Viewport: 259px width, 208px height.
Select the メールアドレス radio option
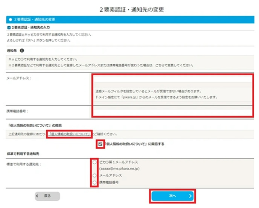[x=94, y=175]
